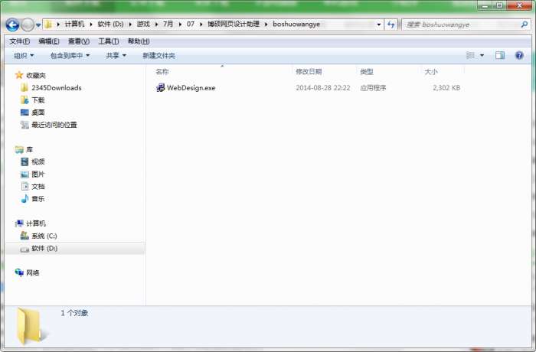
Task: Open the 文档 library
Action: click(x=38, y=187)
